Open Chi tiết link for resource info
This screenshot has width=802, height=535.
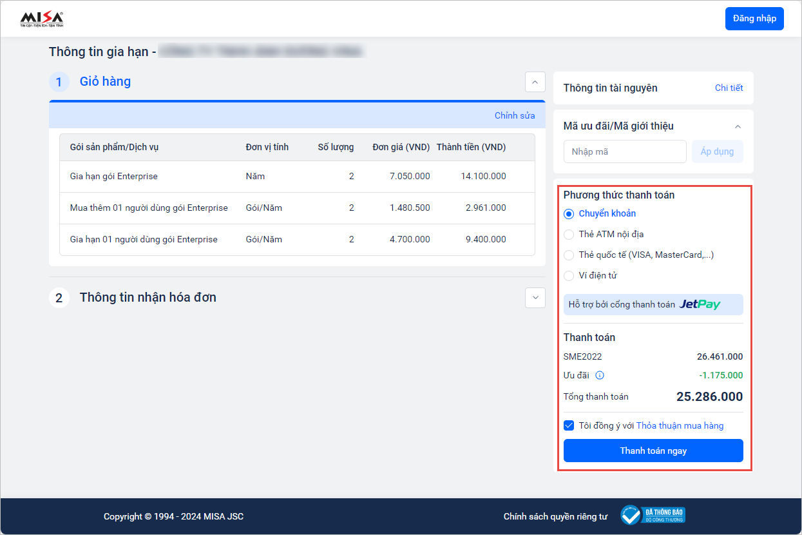coord(729,88)
